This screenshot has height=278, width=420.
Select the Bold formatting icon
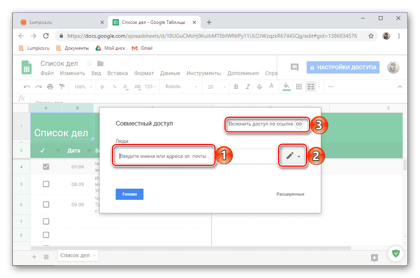(x=236, y=87)
